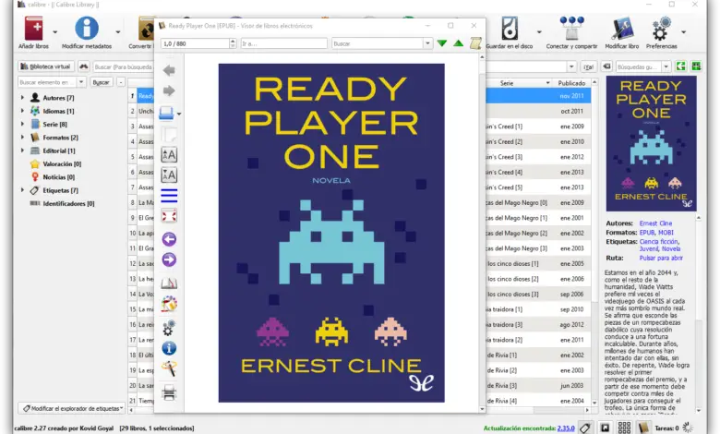Screen dimensions: 720x434
Task: Open 'Modificar el explorador de etiquetas' menu
Action: [72, 408]
